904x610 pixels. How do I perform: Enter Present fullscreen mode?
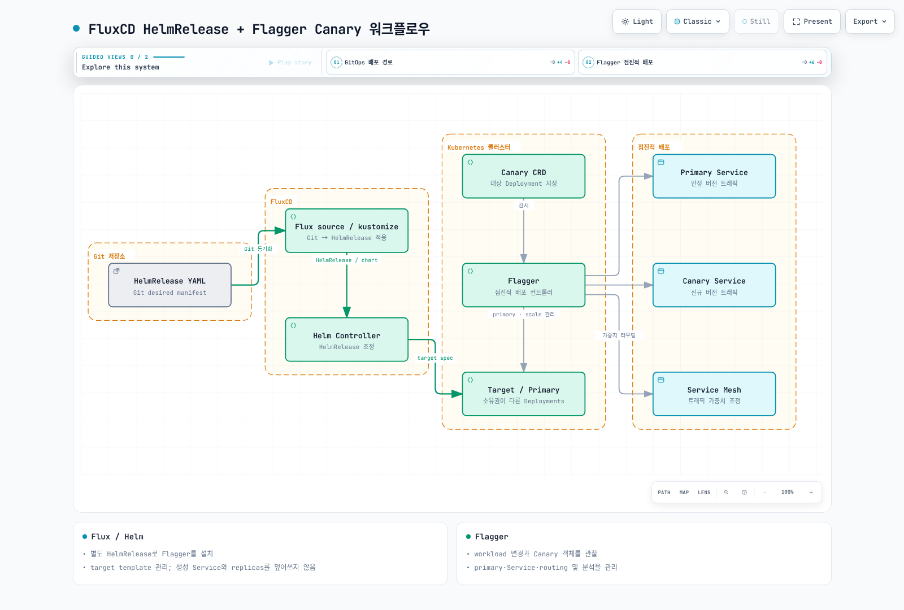pyautogui.click(x=812, y=21)
